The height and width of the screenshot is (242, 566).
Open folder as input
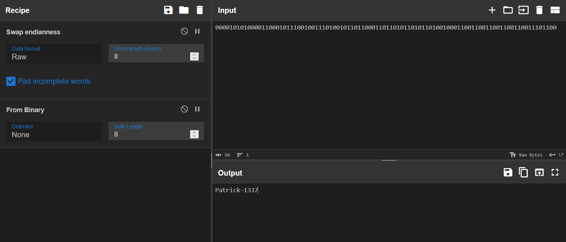pos(508,10)
